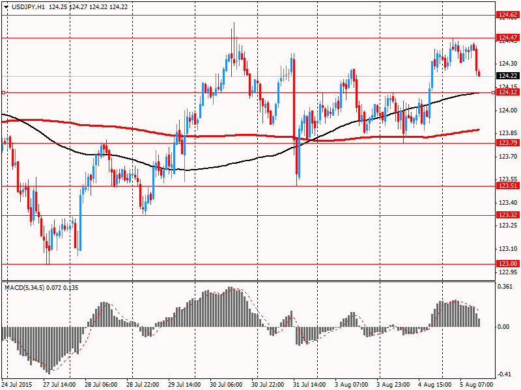Select the 124.12 red price level label
This screenshot has height=390, width=521.
click(x=507, y=92)
